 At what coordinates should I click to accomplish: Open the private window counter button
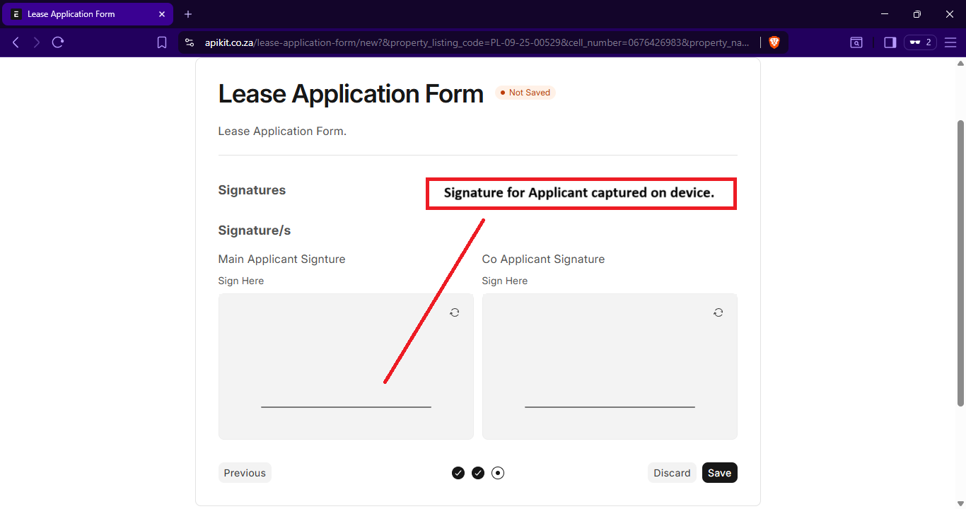(920, 42)
